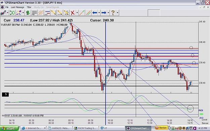The image size is (210, 131).
Task: Click the blue left arrow icon
Action: coord(95,13)
